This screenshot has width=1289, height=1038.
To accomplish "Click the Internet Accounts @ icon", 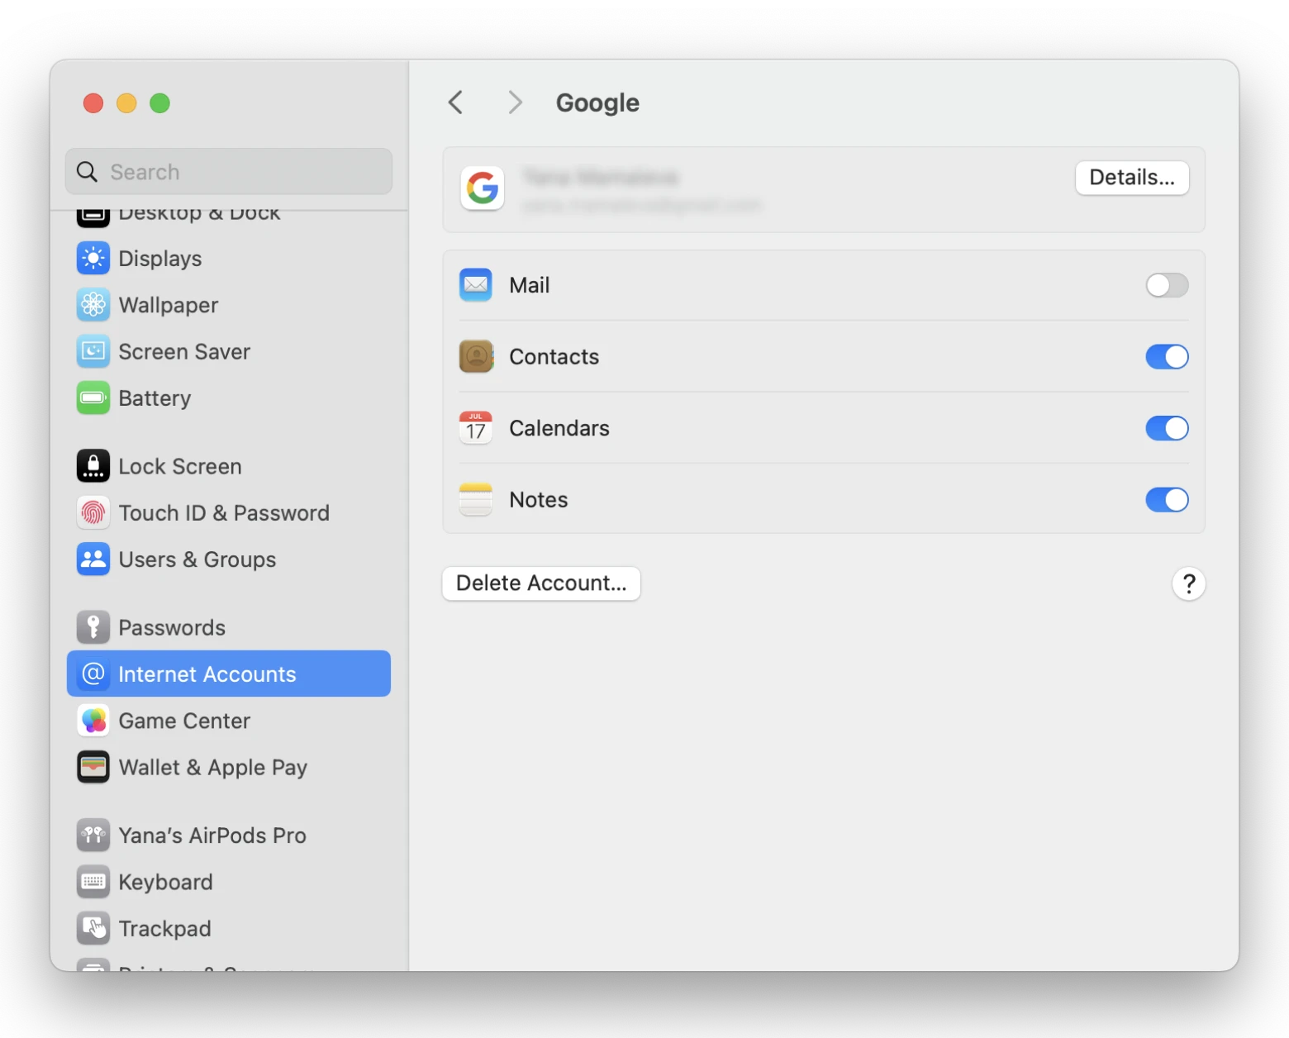I will click(x=93, y=674).
